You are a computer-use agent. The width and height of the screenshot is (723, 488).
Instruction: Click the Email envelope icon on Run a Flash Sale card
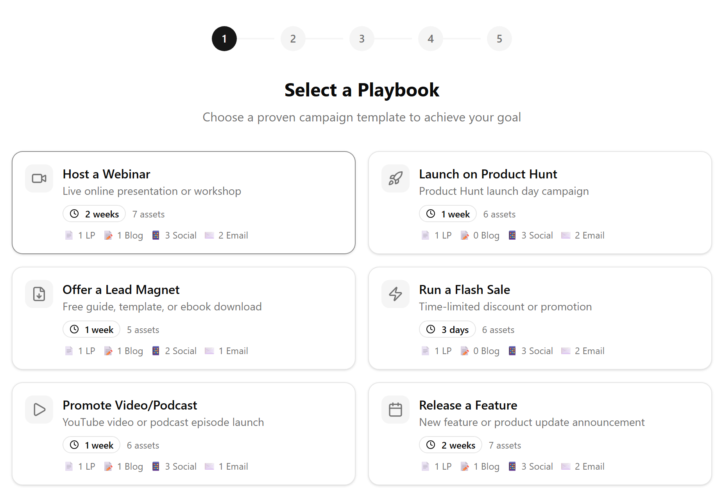pyautogui.click(x=566, y=351)
